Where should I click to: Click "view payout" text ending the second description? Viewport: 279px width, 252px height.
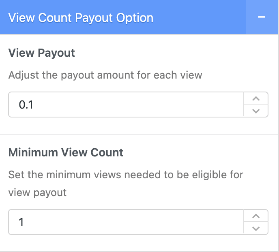[37, 192]
